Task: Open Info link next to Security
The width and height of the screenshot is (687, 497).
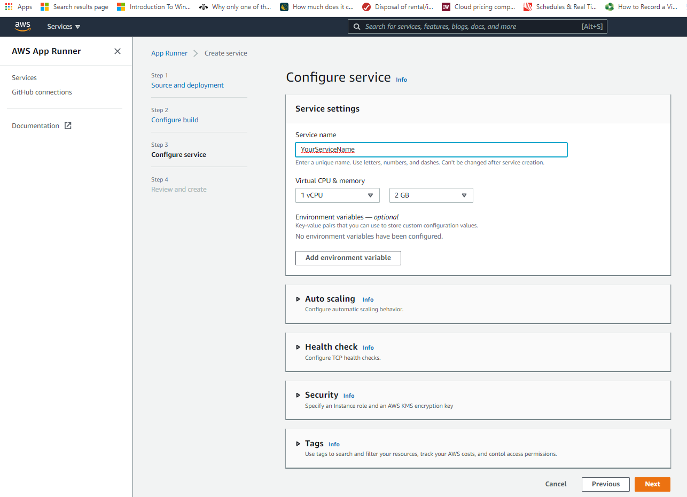Action: (x=349, y=396)
